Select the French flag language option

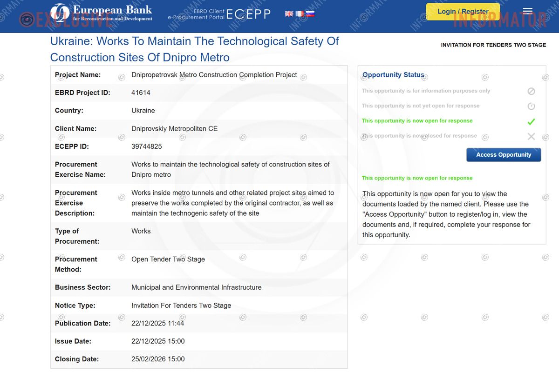(x=300, y=14)
